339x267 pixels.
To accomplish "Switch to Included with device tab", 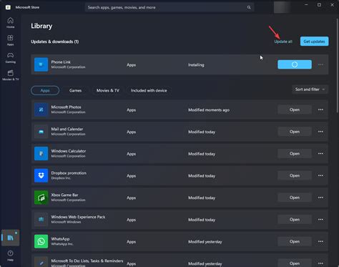I will tap(149, 90).
